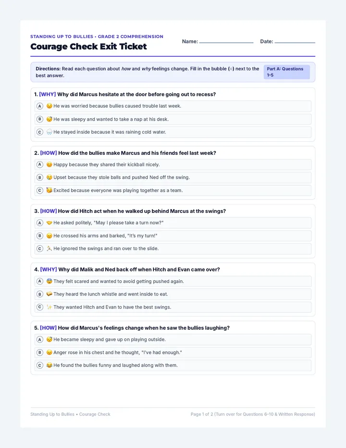Choose bubble C for 'They wanted Hitch and Evan'
This screenshot has width=346, height=448.
click(x=40, y=307)
